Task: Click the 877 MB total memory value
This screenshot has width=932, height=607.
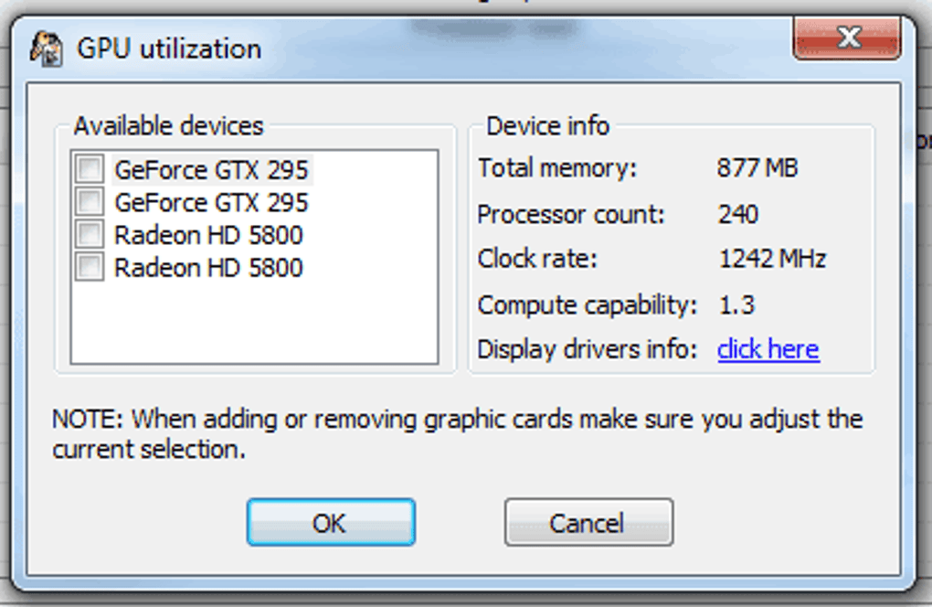Action: 757,168
